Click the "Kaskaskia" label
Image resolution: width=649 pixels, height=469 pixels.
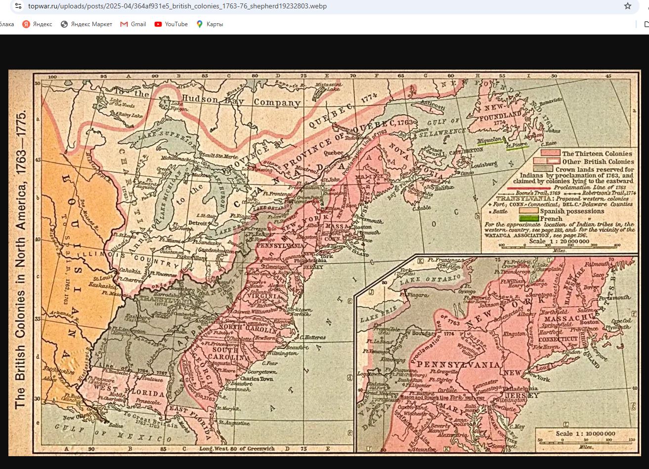pos(102,286)
